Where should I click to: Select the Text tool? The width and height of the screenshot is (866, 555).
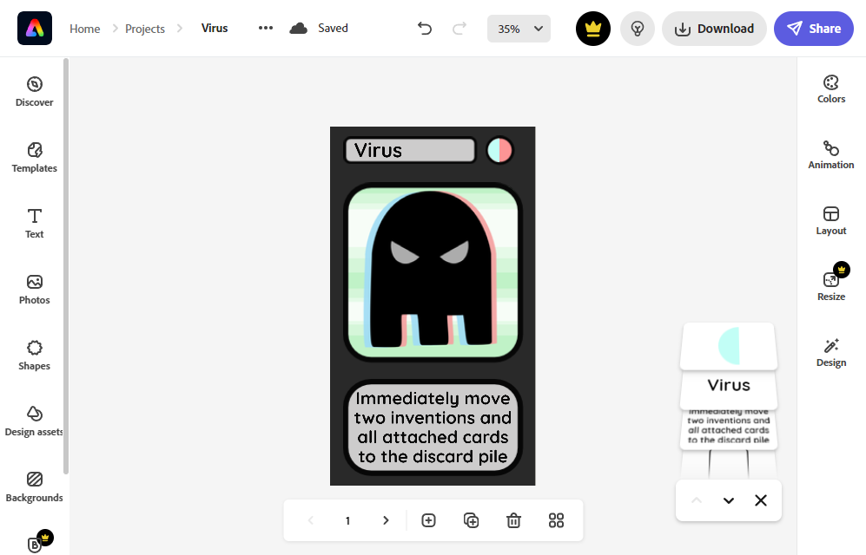(34, 223)
